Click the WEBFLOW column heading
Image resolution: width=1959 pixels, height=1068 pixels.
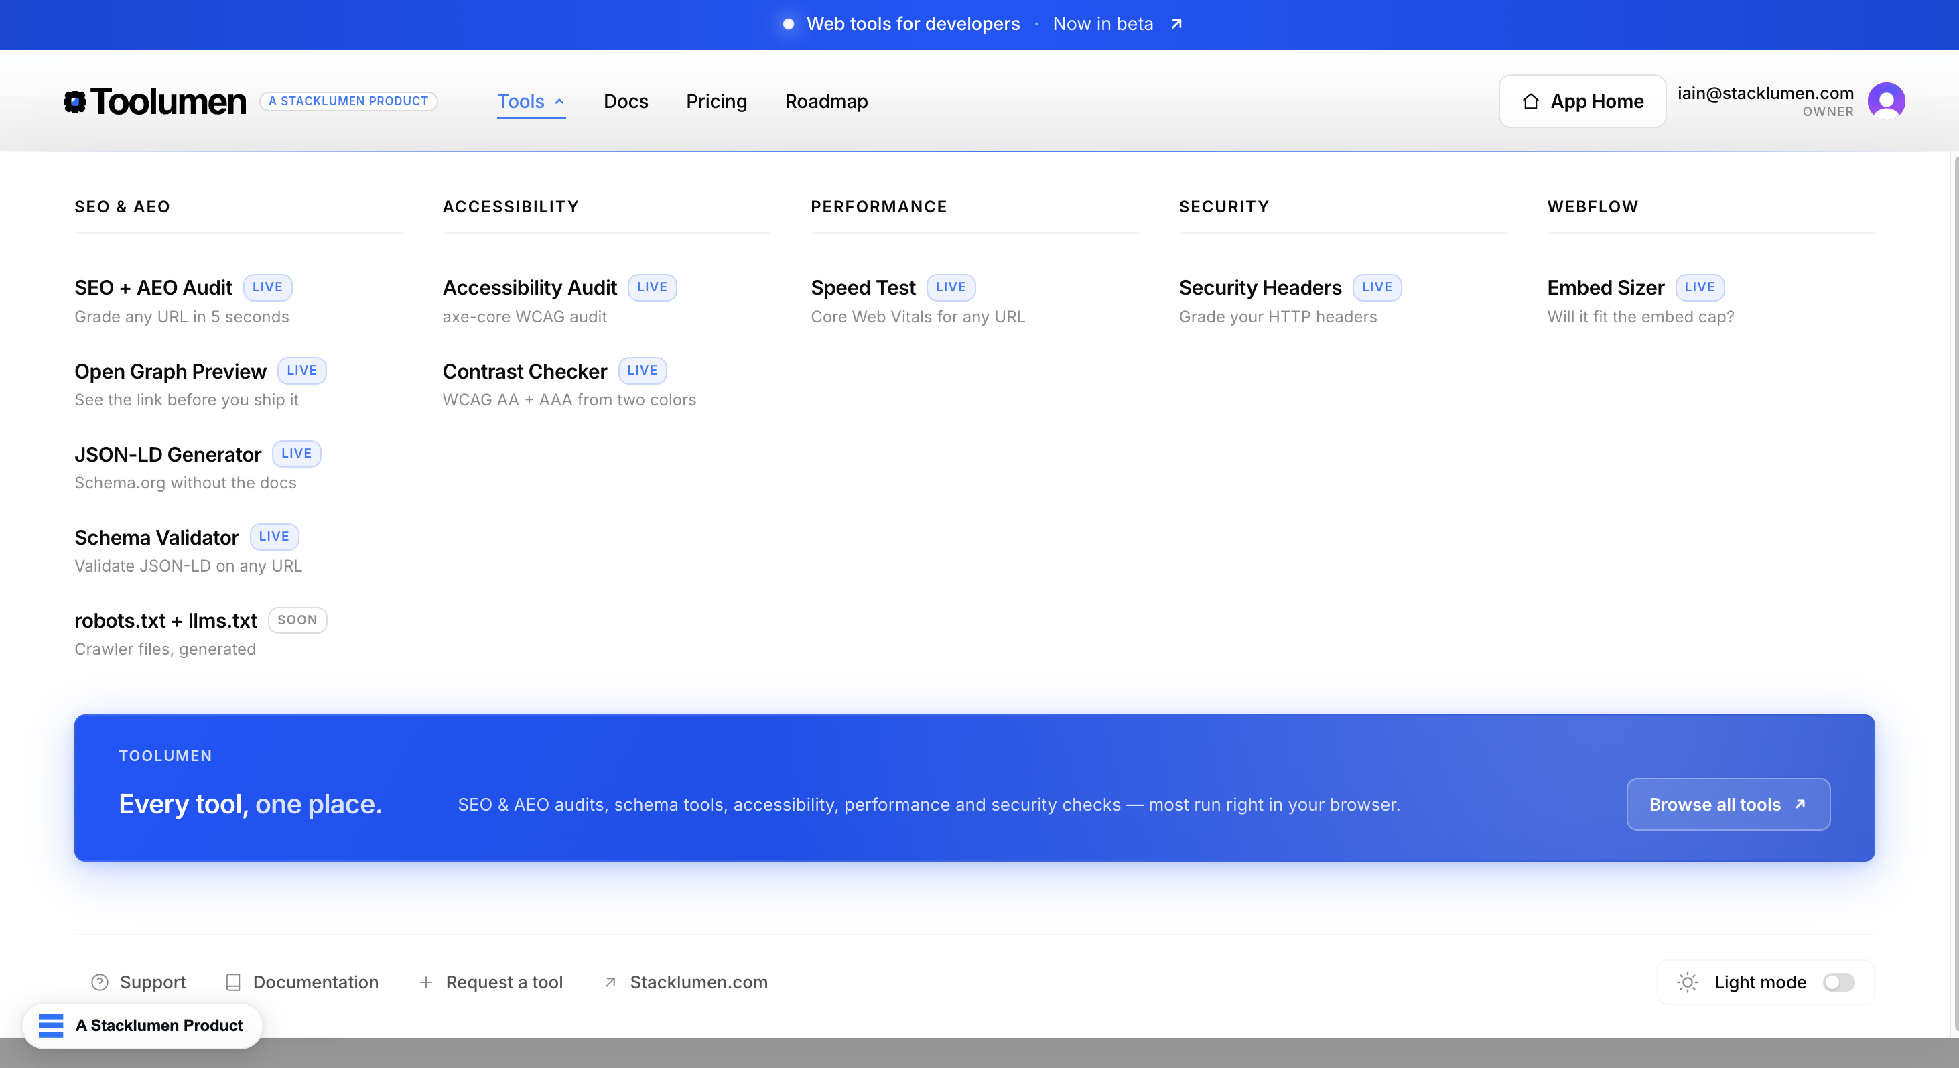(x=1593, y=207)
